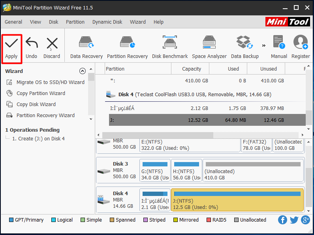Click the Partition Recovery Wizard sidebar icon
This screenshot has width=314, height=235.
[x=9, y=116]
